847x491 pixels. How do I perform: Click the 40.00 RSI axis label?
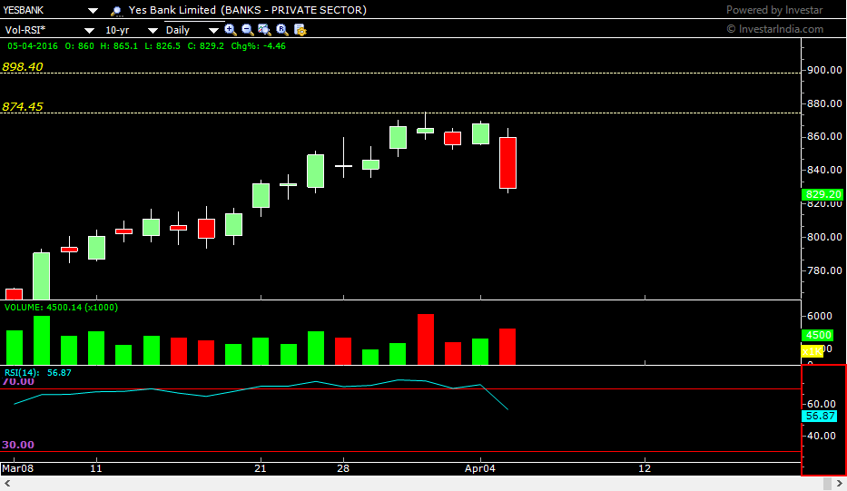(x=822, y=436)
